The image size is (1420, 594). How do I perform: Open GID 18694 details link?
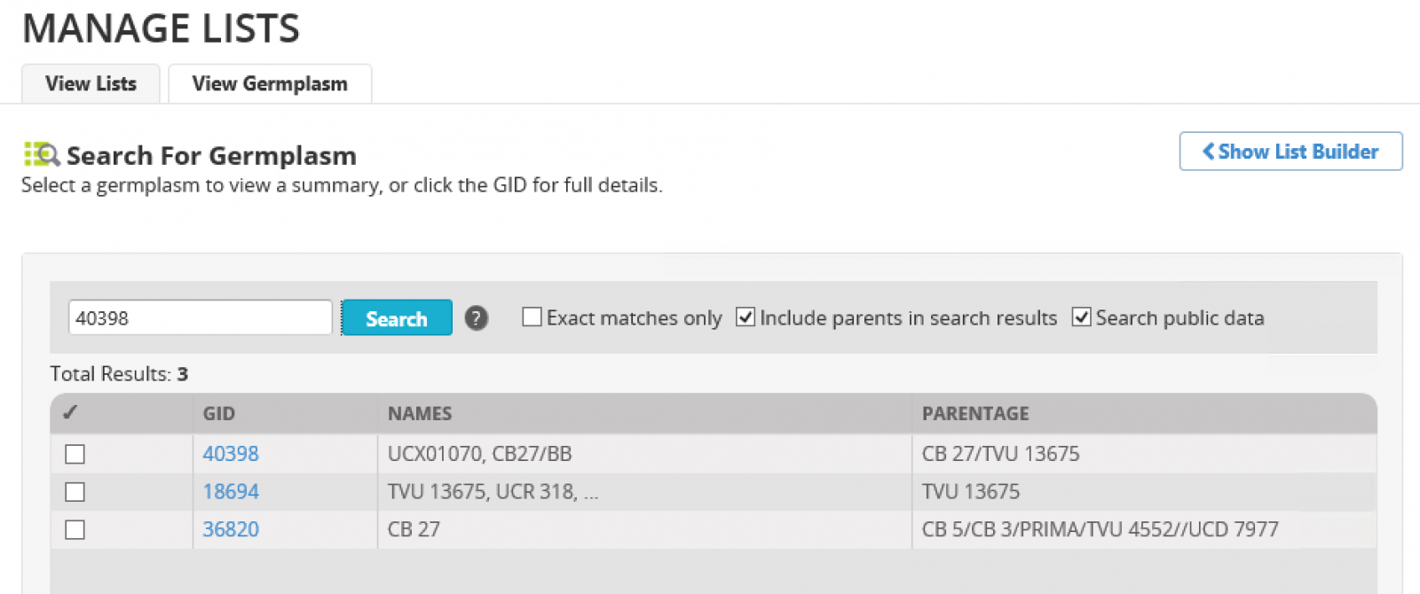[231, 492]
